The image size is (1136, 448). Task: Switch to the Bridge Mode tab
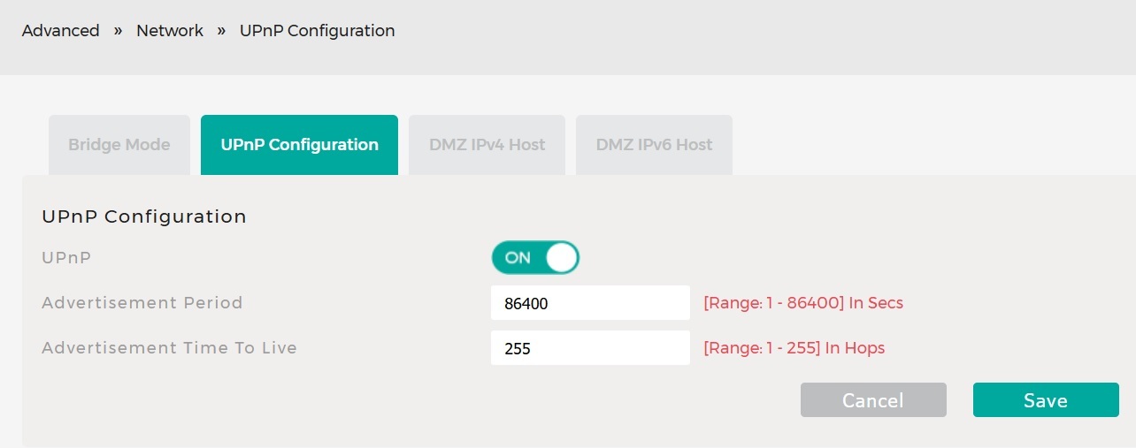point(119,145)
